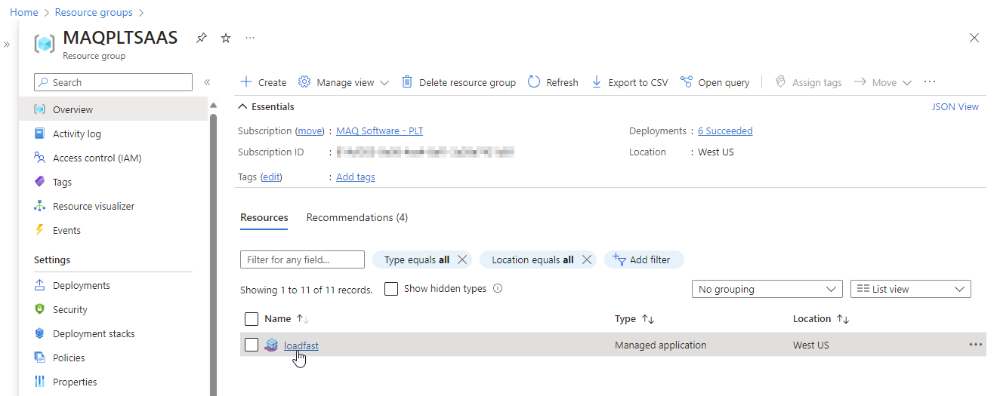Click the Refresh toolbar icon
The image size is (1000, 396).
click(534, 82)
